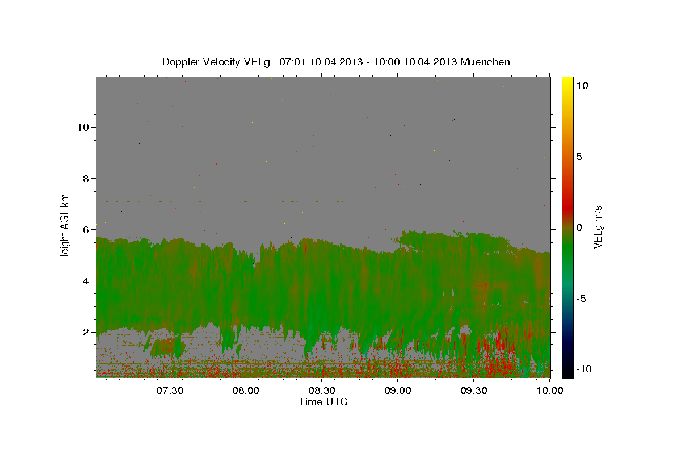Click the height axis label '6'

85,229
